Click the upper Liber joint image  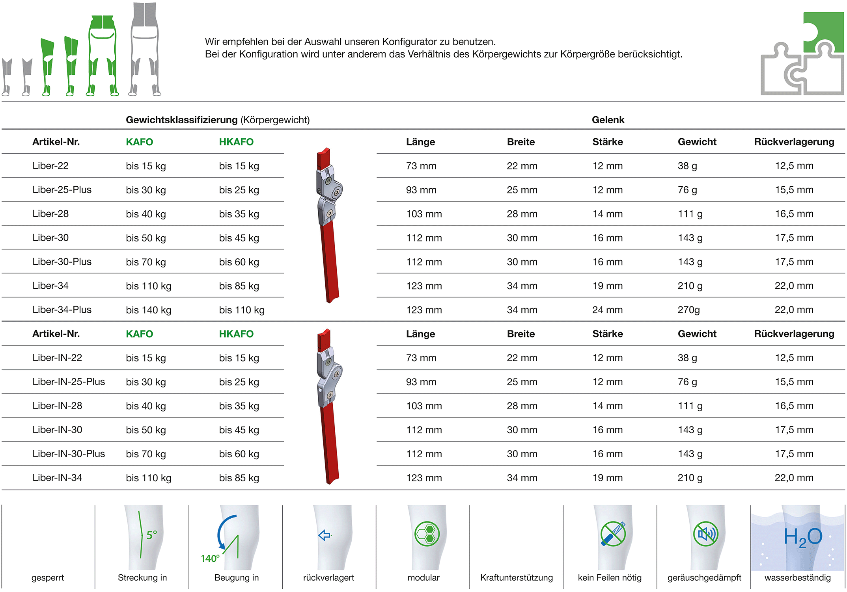(x=330, y=225)
